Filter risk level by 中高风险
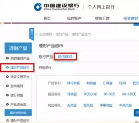 (x=125, y=105)
